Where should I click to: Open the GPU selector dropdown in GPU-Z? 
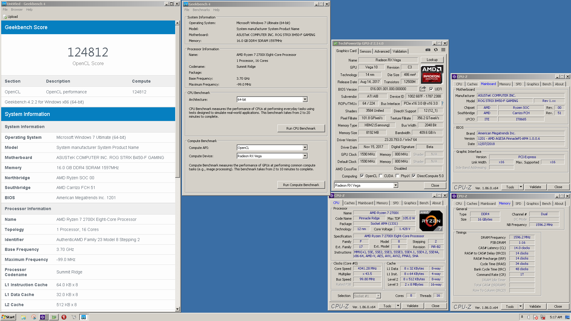click(x=396, y=185)
